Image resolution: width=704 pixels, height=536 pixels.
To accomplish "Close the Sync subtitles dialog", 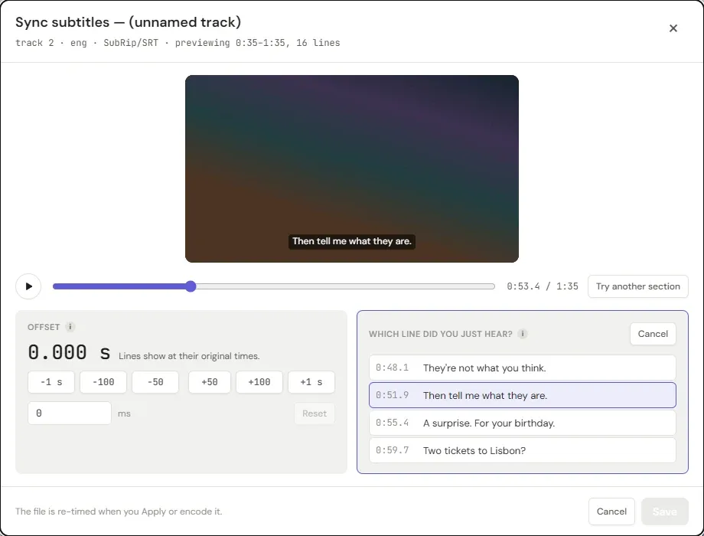I will pos(673,28).
